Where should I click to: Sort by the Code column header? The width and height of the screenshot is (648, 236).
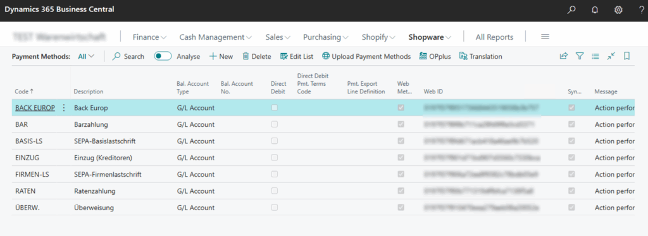pos(24,91)
